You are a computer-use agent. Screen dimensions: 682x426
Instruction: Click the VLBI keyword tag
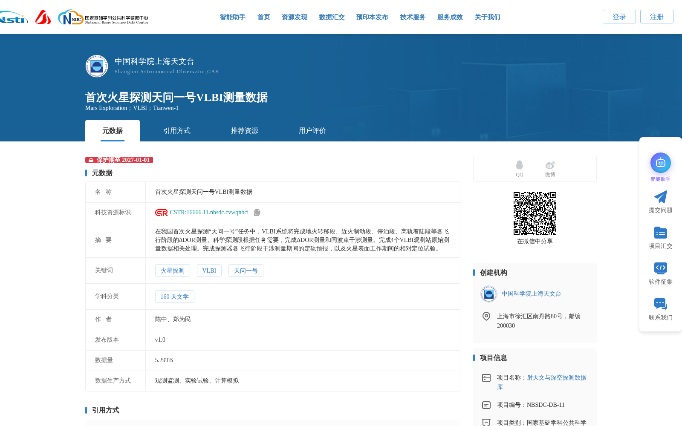point(209,271)
